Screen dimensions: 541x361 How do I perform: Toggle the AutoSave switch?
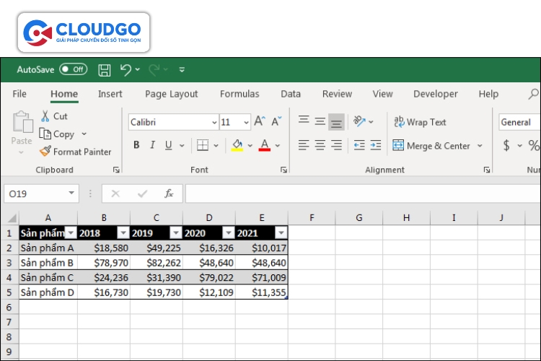(x=73, y=70)
